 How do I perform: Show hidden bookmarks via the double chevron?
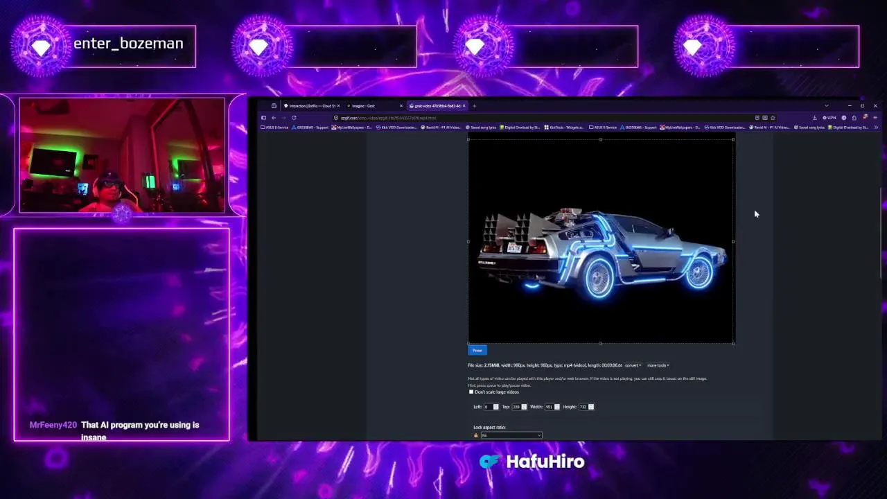(876, 128)
